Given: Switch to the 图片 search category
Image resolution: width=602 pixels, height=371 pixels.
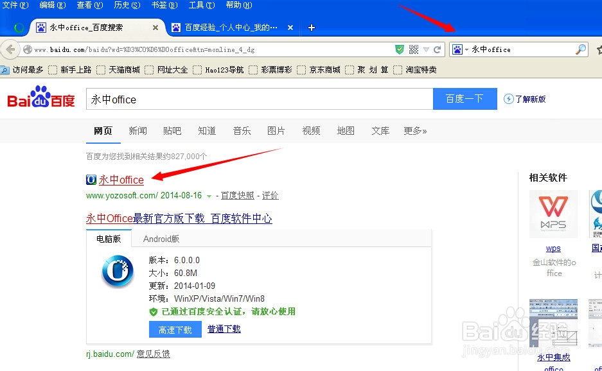Looking at the screenshot, I should point(276,131).
